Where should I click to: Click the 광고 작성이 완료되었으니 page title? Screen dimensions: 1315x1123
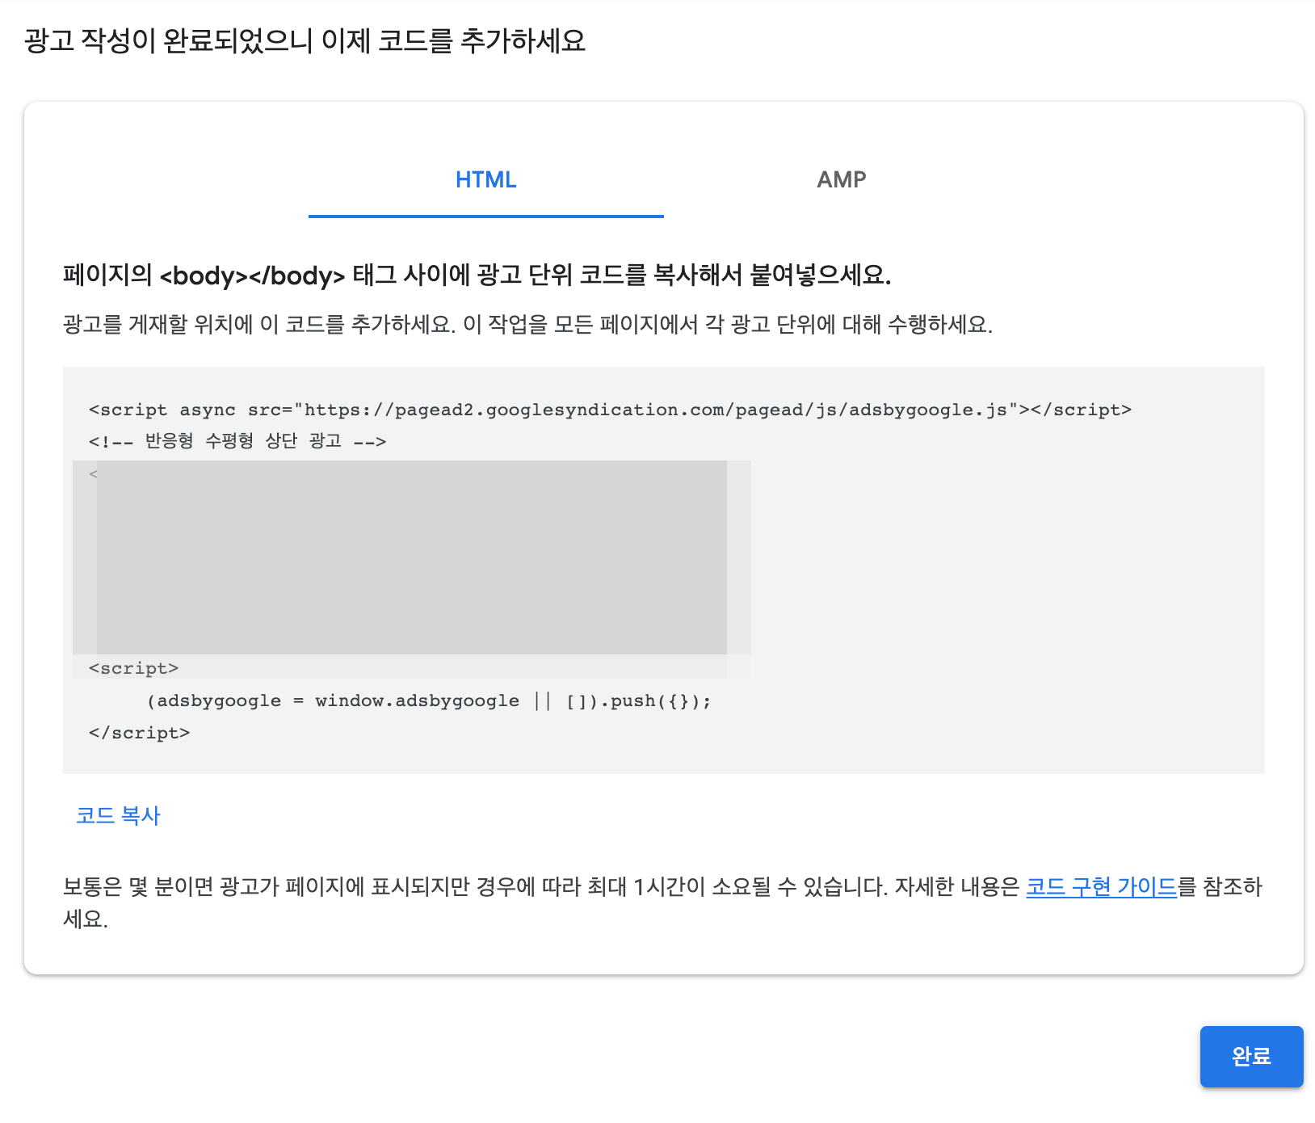tap(305, 40)
